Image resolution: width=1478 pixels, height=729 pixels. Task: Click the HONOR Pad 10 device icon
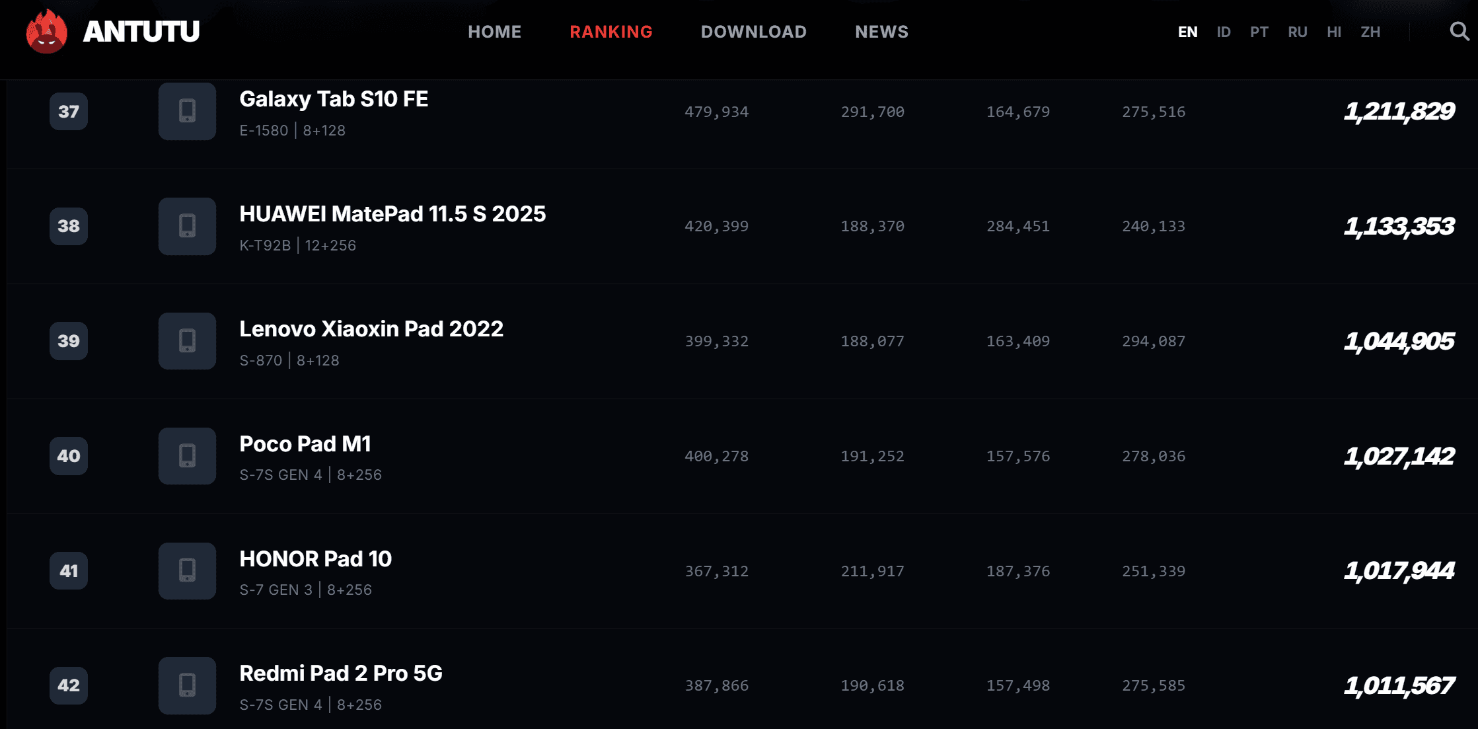[187, 571]
